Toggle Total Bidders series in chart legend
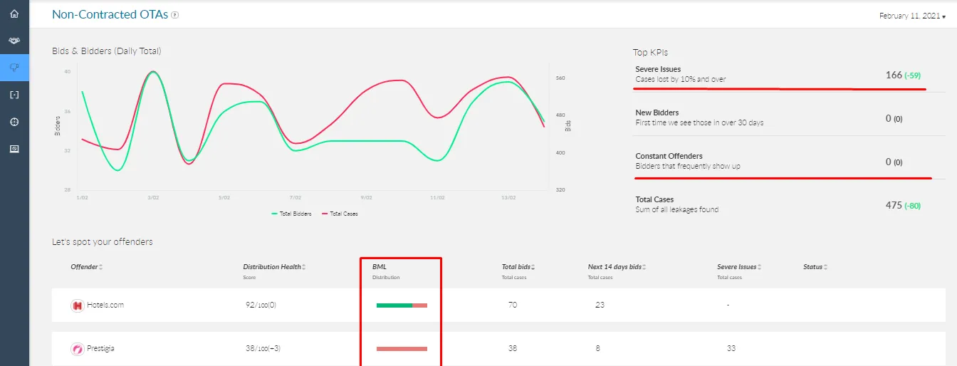The image size is (957, 366). pos(292,214)
